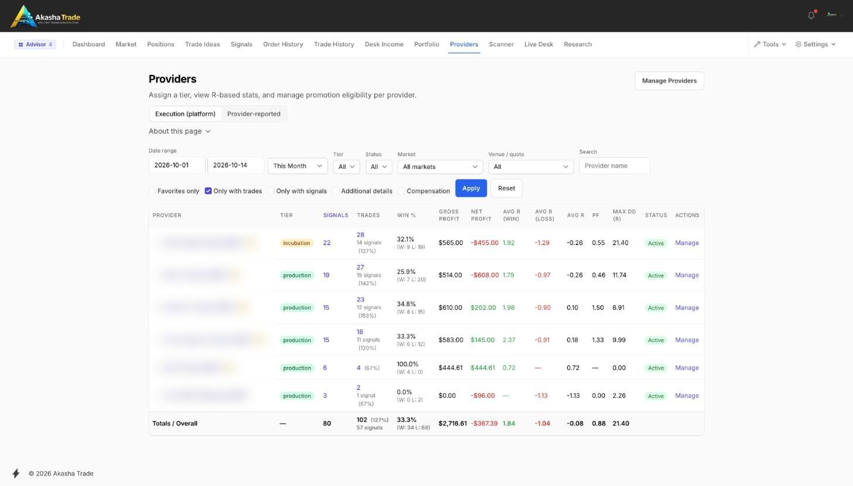Click the incubation tier badge

pos(296,243)
